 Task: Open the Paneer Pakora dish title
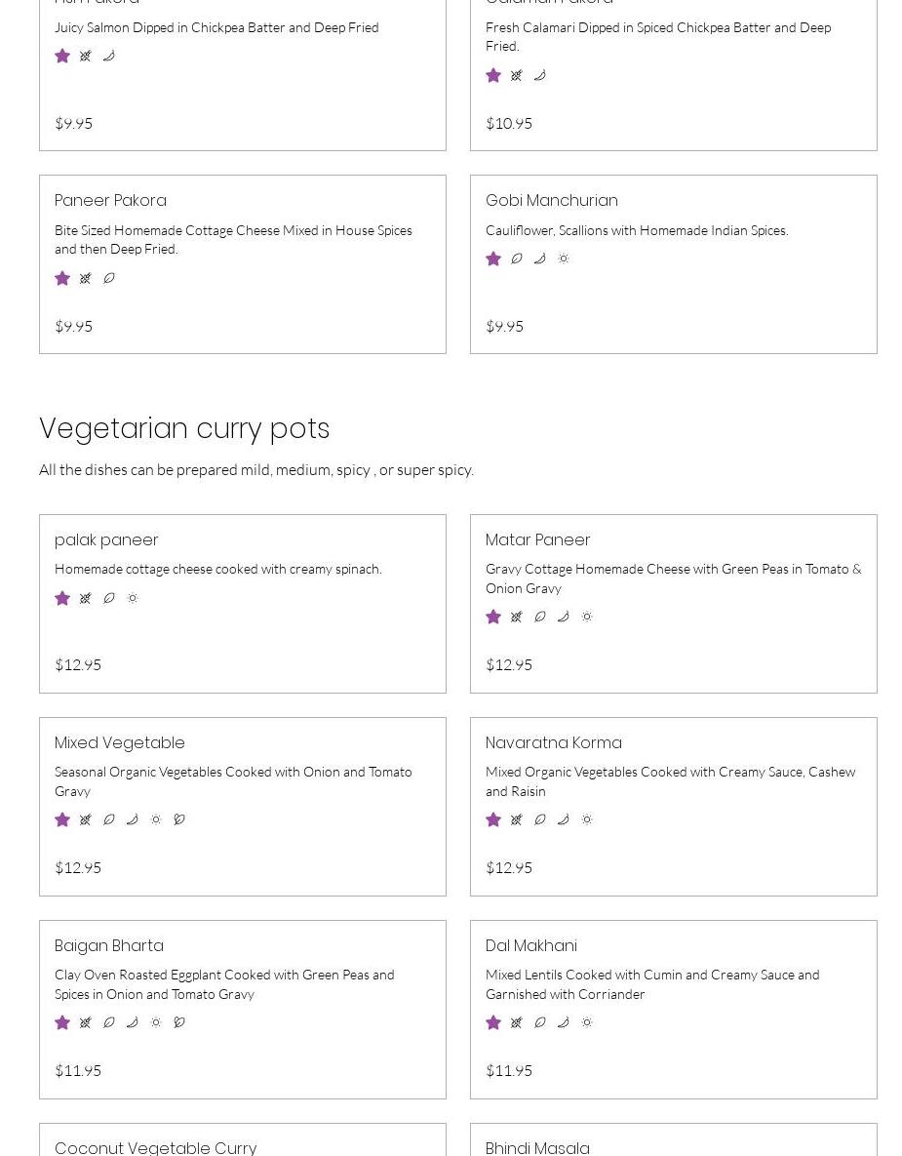(x=110, y=200)
